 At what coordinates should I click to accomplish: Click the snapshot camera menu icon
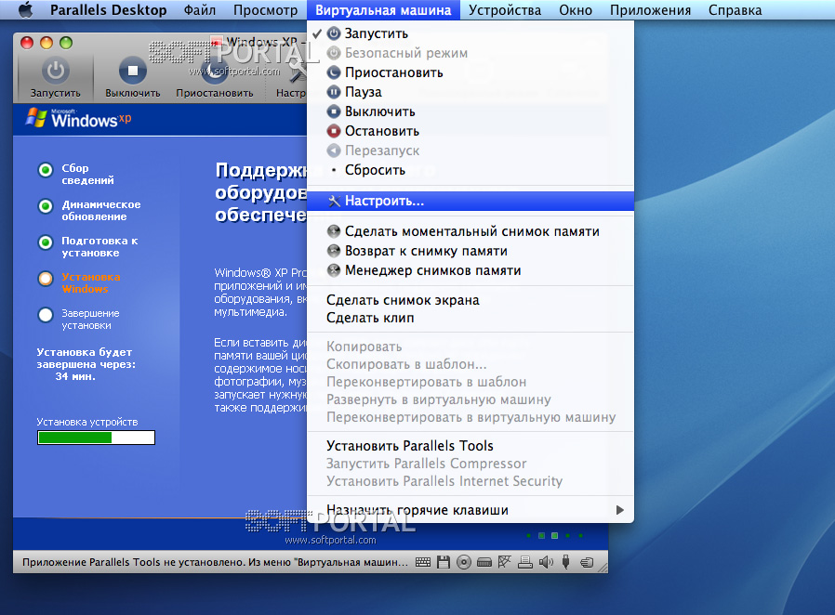(334, 231)
